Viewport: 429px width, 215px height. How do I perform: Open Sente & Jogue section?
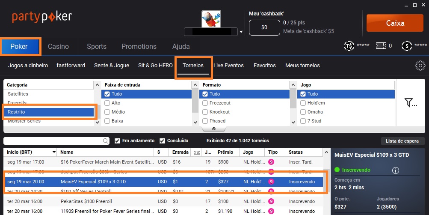(112, 66)
